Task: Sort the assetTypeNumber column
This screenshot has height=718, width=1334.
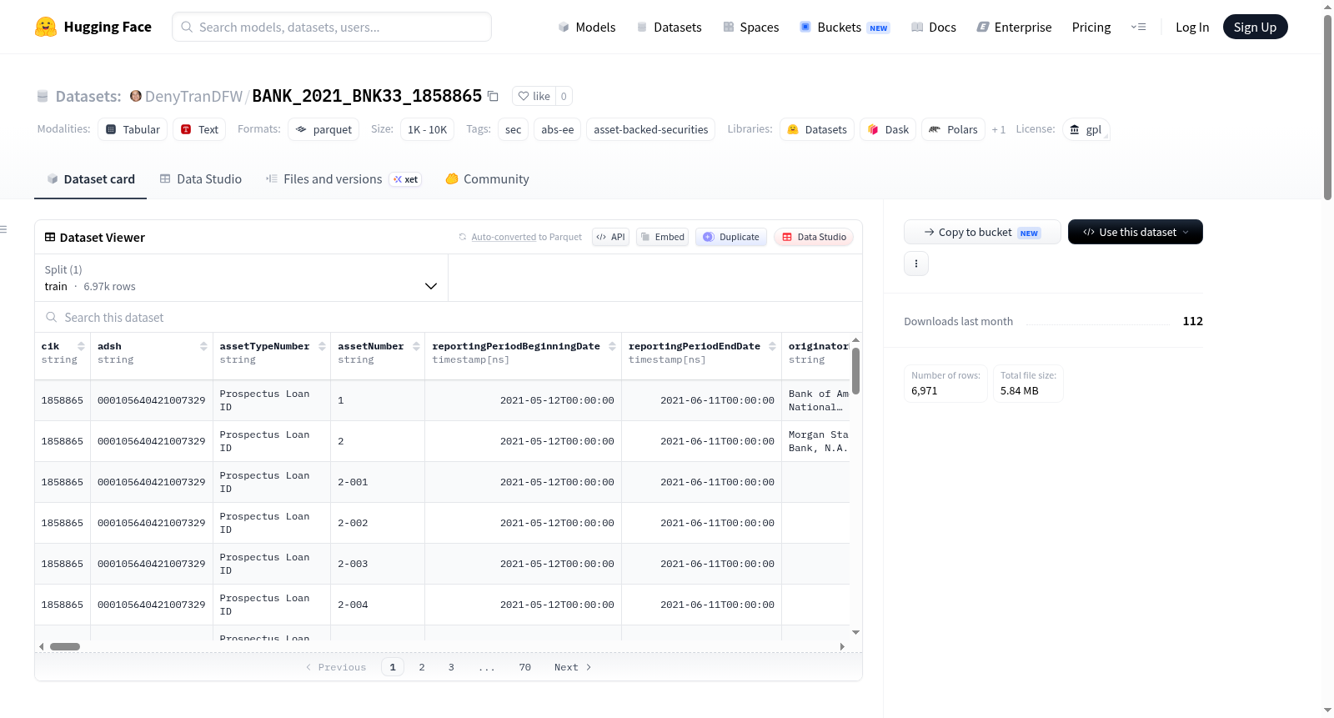Action: point(322,346)
